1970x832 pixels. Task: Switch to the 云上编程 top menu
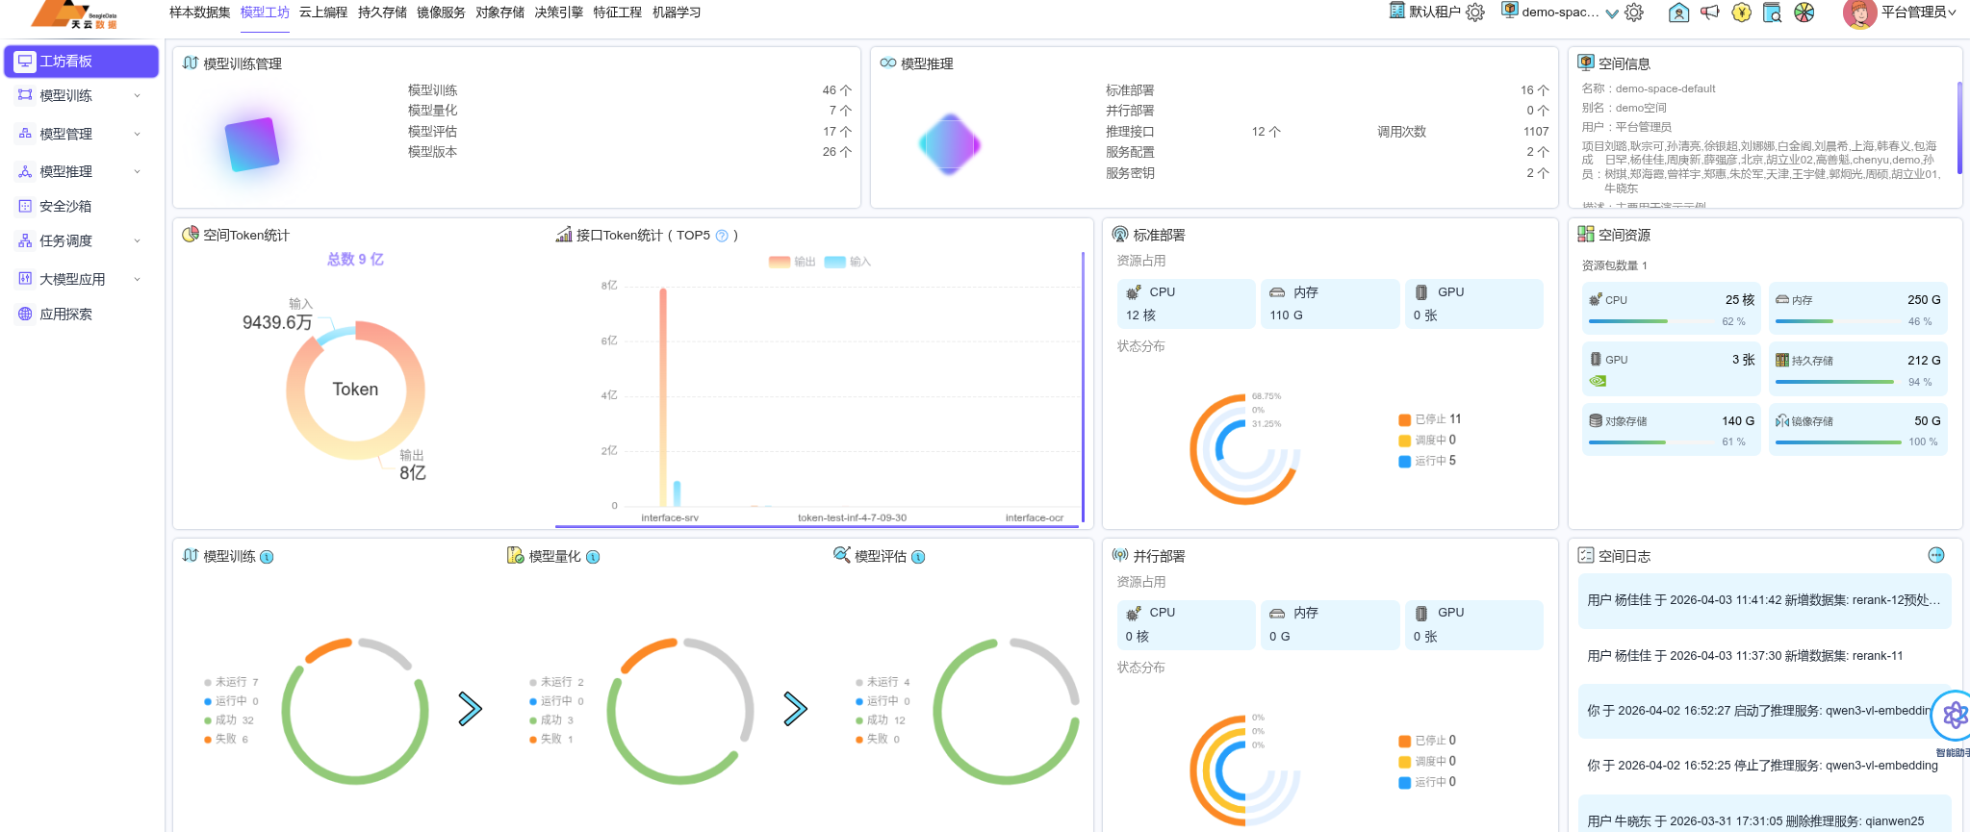[x=323, y=13]
